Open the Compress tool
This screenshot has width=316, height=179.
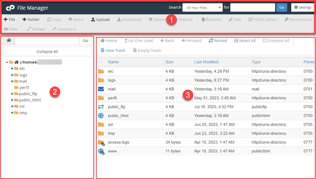64,29
